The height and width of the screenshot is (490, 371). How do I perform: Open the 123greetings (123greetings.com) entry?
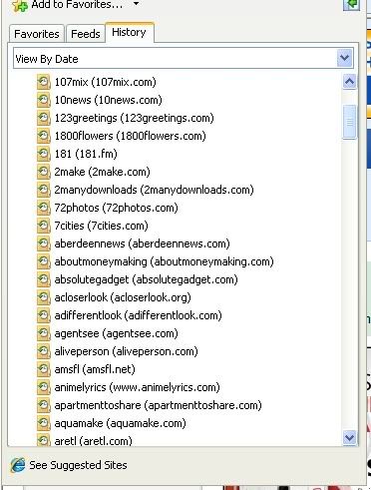[x=134, y=118]
